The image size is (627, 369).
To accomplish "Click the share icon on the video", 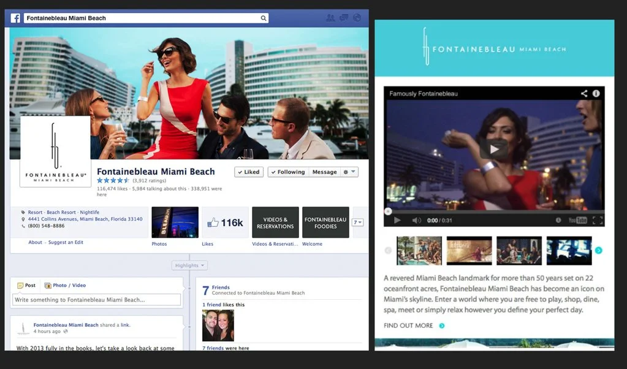I will (584, 93).
